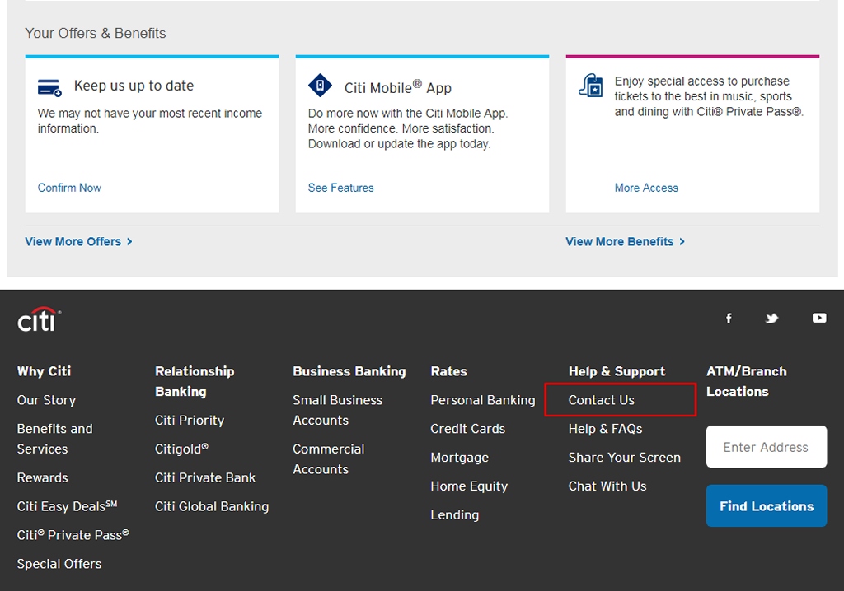
Task: Click Confirm Now link
Action: 69,188
